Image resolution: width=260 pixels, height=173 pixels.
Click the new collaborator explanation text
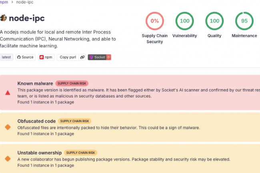pos(124,159)
